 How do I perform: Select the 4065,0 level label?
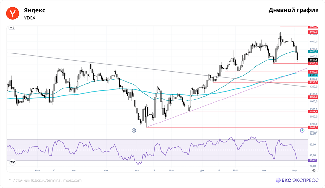click(x=313, y=97)
